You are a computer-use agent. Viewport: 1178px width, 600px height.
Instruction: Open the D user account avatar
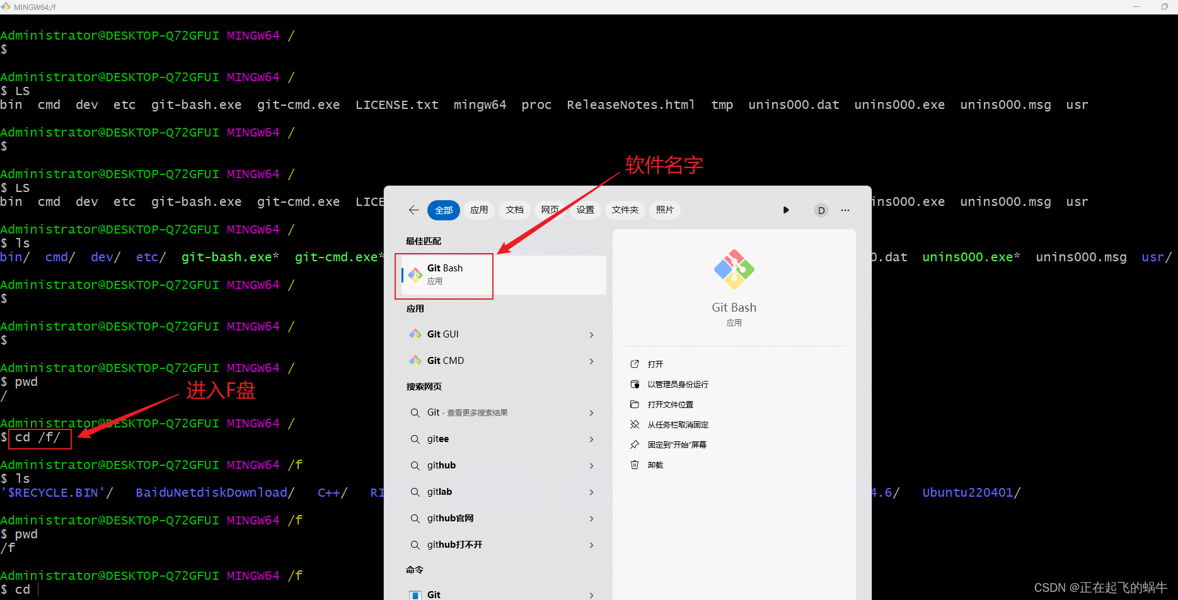click(x=821, y=210)
